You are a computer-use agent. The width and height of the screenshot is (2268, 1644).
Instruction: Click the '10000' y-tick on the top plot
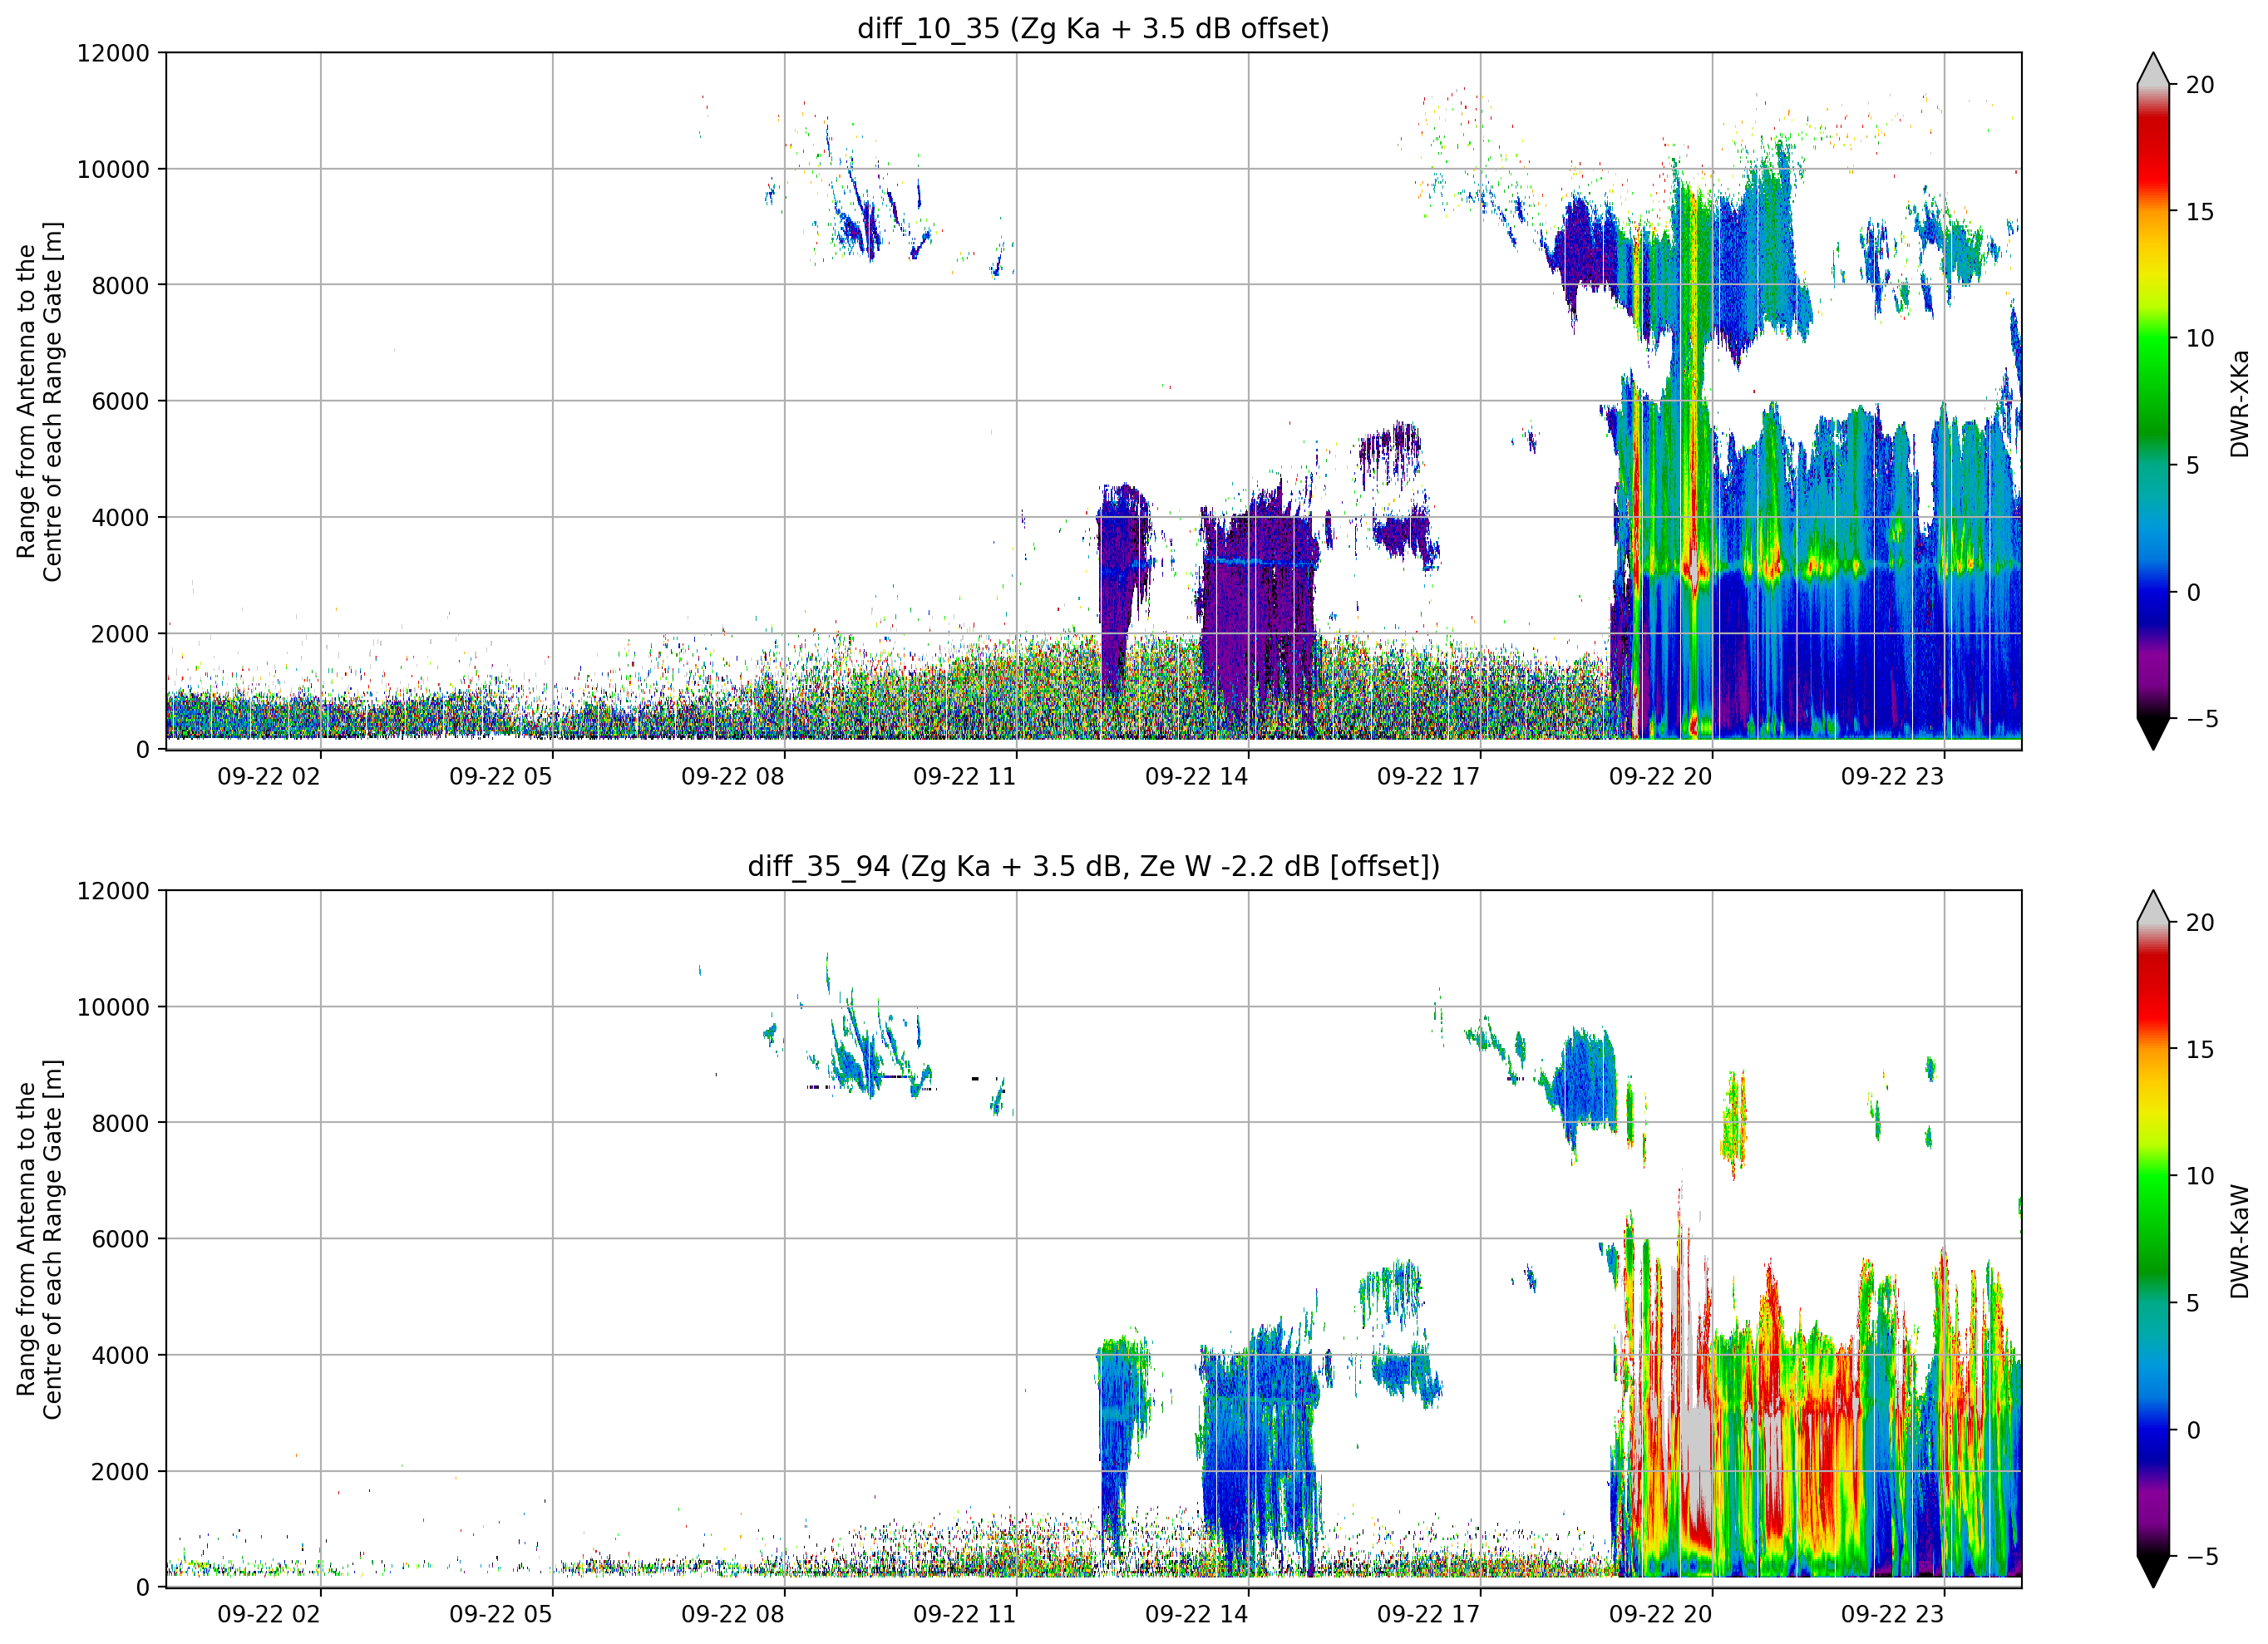pos(113,169)
